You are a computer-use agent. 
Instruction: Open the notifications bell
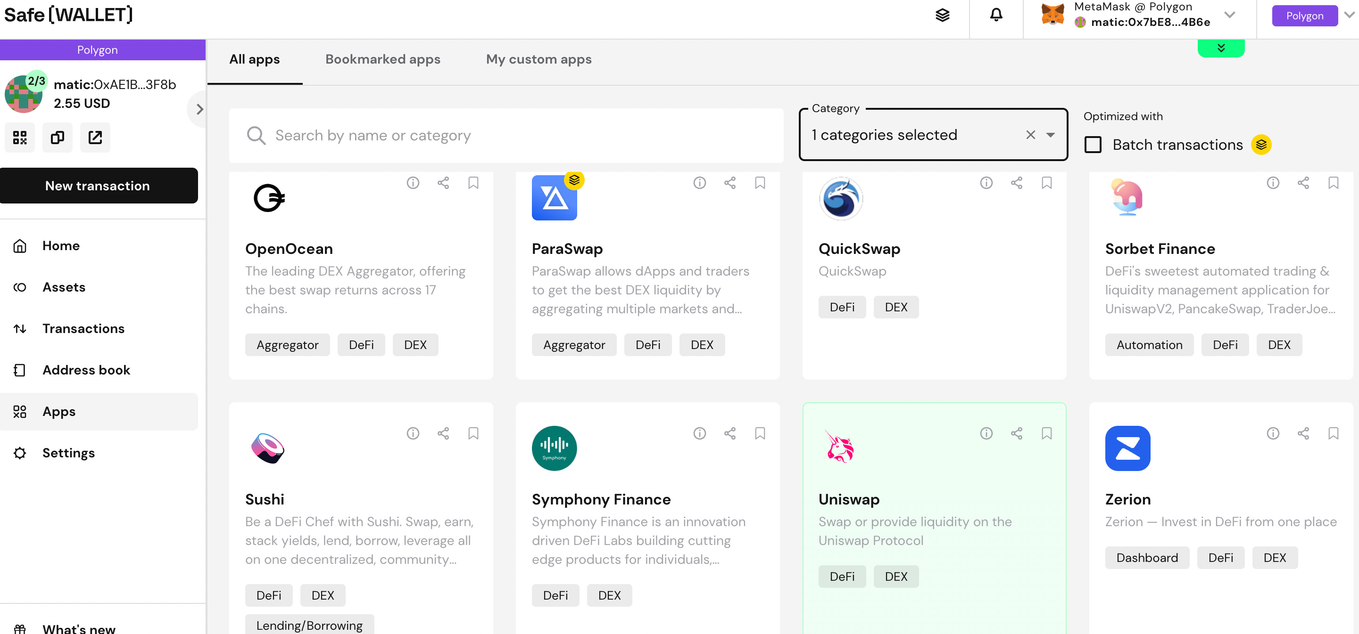point(995,15)
